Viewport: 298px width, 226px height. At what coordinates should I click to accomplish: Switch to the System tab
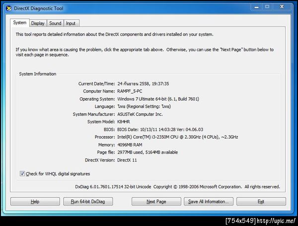pos(20,23)
